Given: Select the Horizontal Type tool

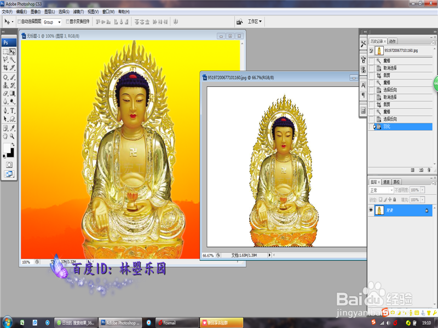Looking at the screenshot, I should (12, 111).
